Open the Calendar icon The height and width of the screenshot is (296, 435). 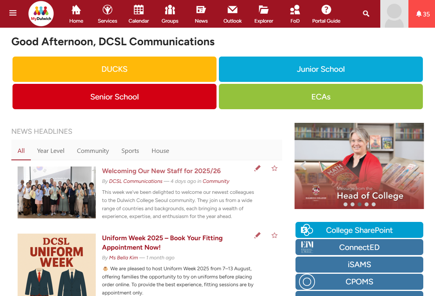coord(139,10)
